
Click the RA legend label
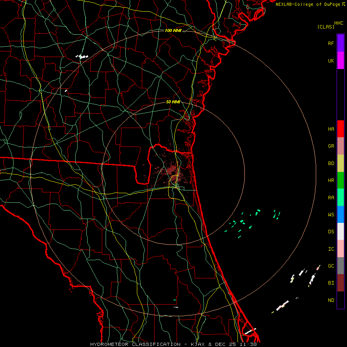point(331,198)
